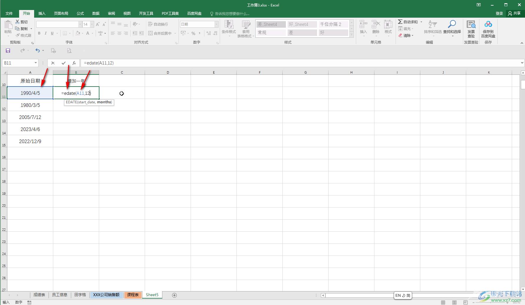Open Find and Select (查找和选择)
525x305 pixels.
point(452,29)
